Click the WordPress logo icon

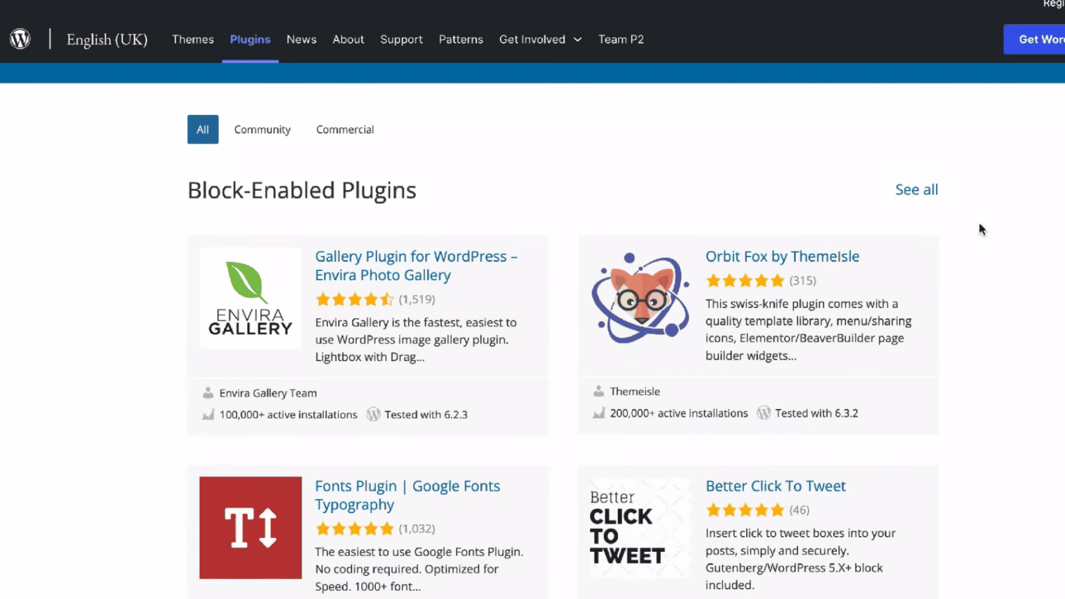(20, 39)
